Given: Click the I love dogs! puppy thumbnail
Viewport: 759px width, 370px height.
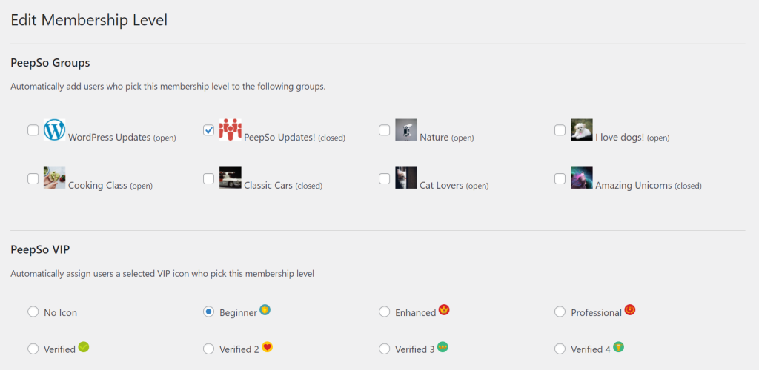Looking at the screenshot, I should click(x=581, y=130).
